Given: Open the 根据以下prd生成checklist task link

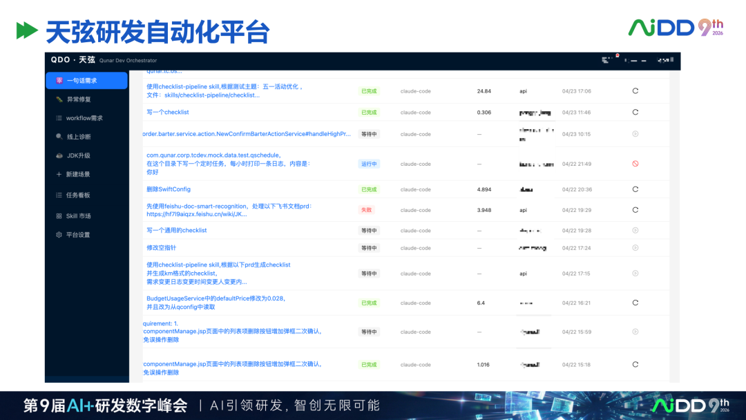Looking at the screenshot, I should 218,274.
